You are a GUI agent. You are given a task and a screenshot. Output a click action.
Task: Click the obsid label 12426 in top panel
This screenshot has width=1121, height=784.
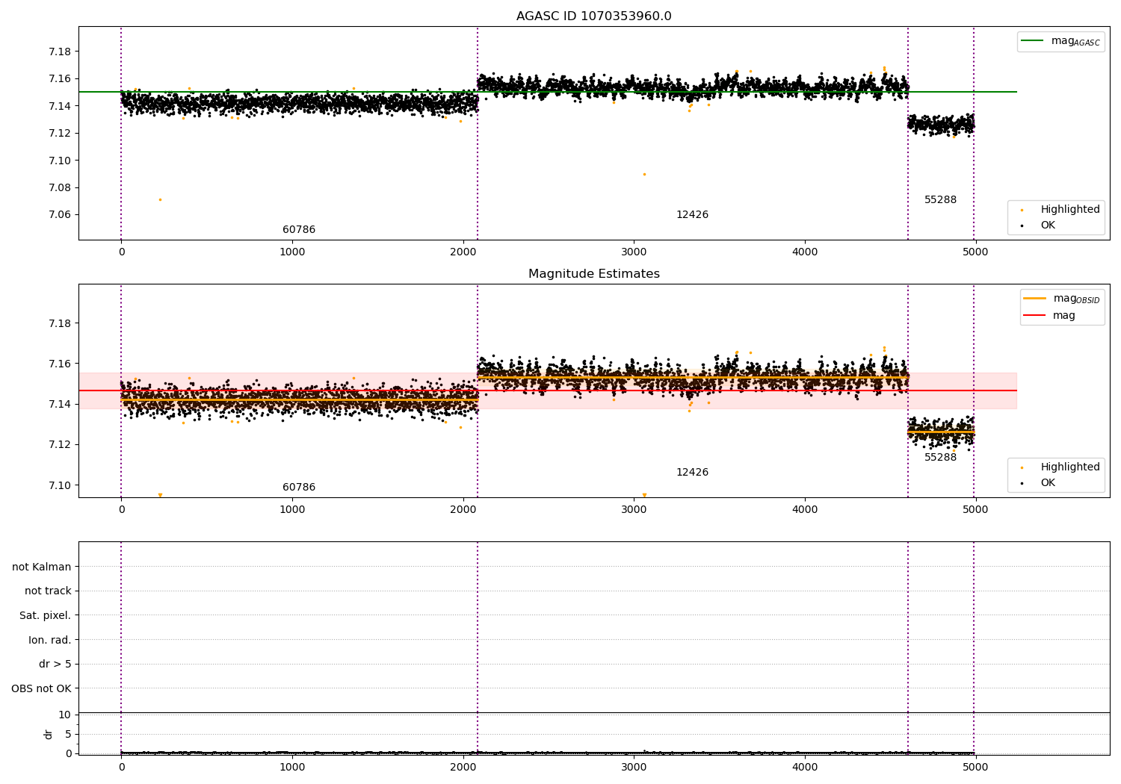692,215
